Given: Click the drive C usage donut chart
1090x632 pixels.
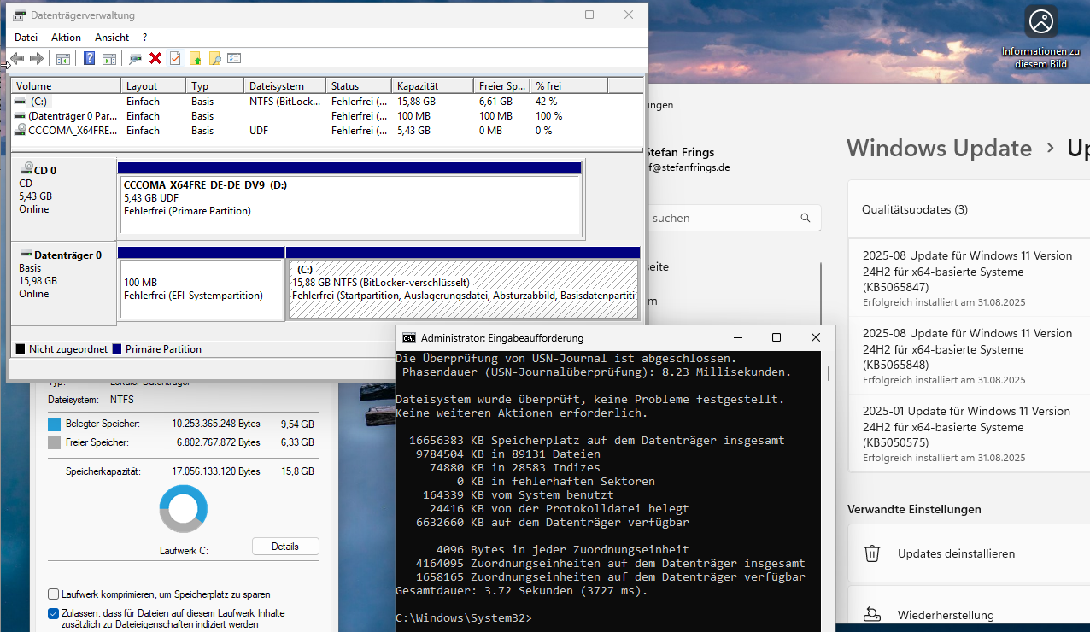Looking at the screenshot, I should 183,508.
